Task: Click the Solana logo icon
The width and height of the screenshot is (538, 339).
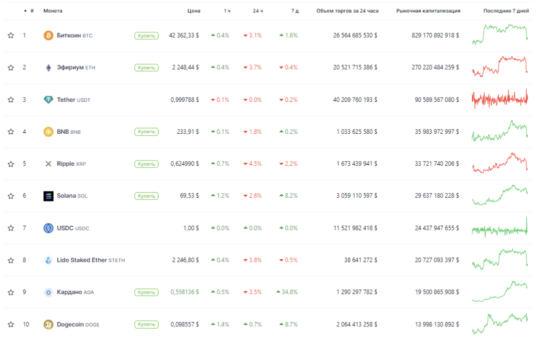Action: (48, 196)
